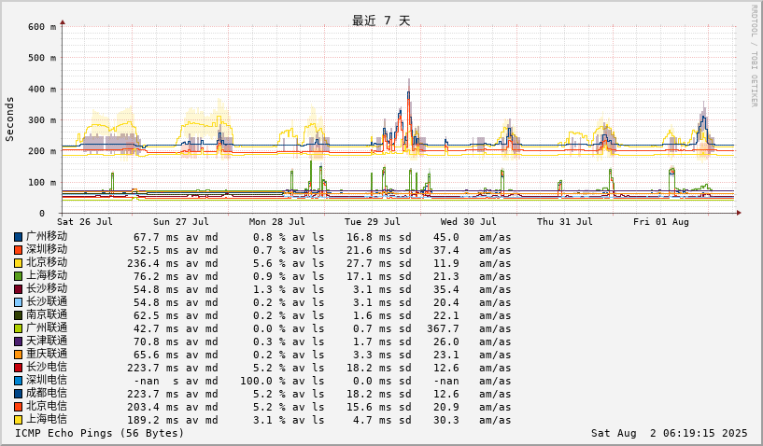Viewport: 763px width, 446px height.
Task: Click the 3.1 % loss for 上海电信
Action: pyautogui.click(x=269, y=421)
